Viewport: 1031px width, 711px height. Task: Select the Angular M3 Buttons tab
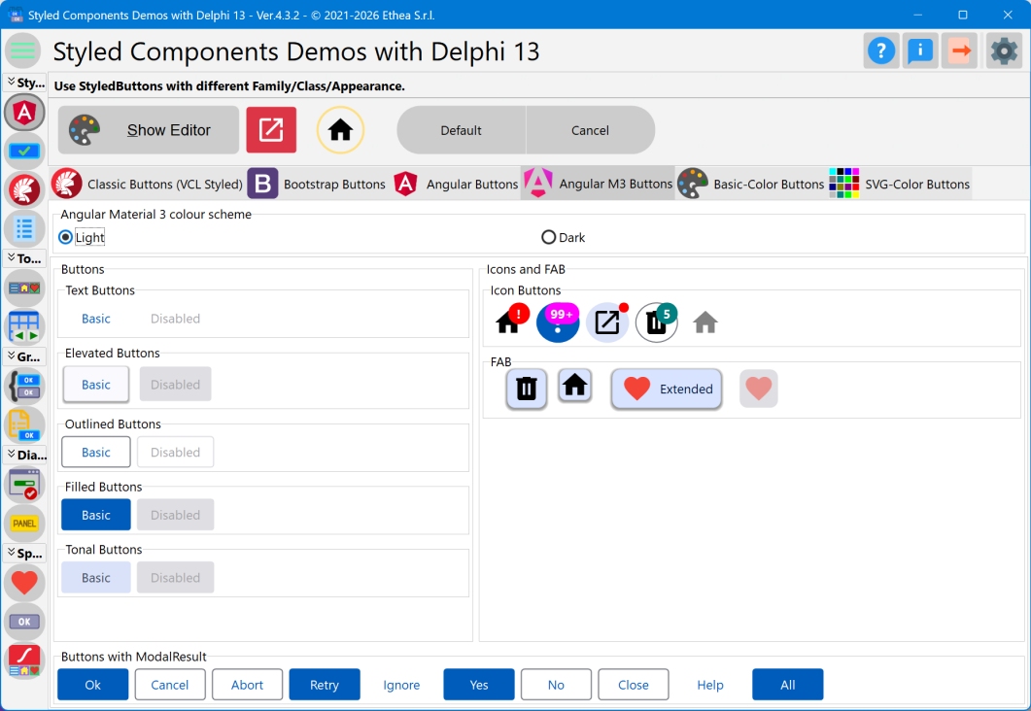[599, 184]
